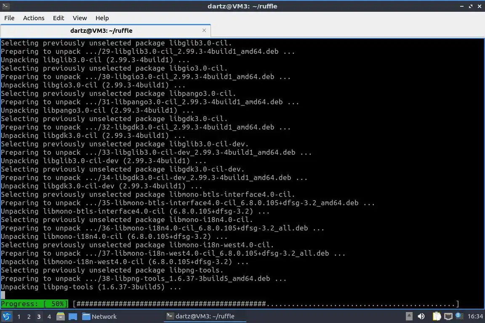Switch to workspace 4
485x323 pixels.
click(x=49, y=317)
